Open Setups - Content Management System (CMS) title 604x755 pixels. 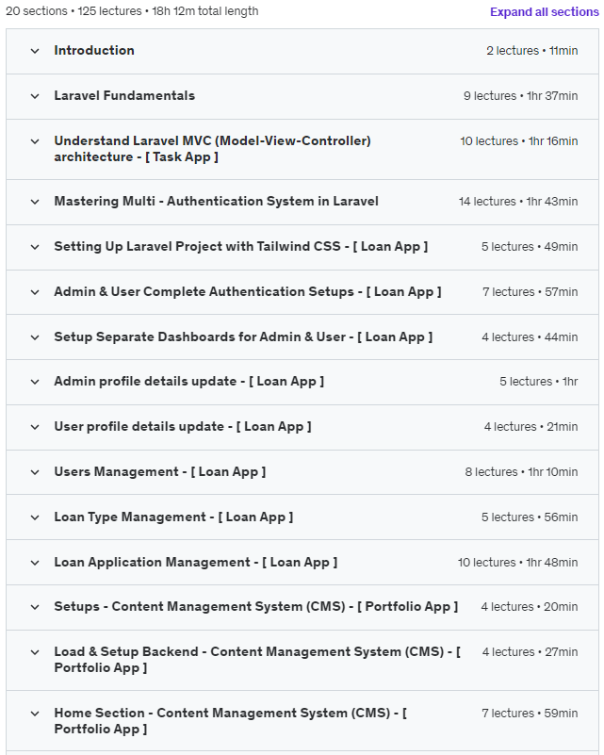pyautogui.click(x=256, y=607)
